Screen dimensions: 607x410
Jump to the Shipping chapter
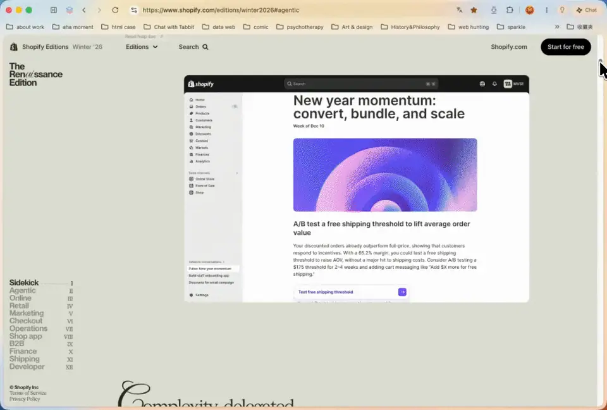(x=40, y=359)
